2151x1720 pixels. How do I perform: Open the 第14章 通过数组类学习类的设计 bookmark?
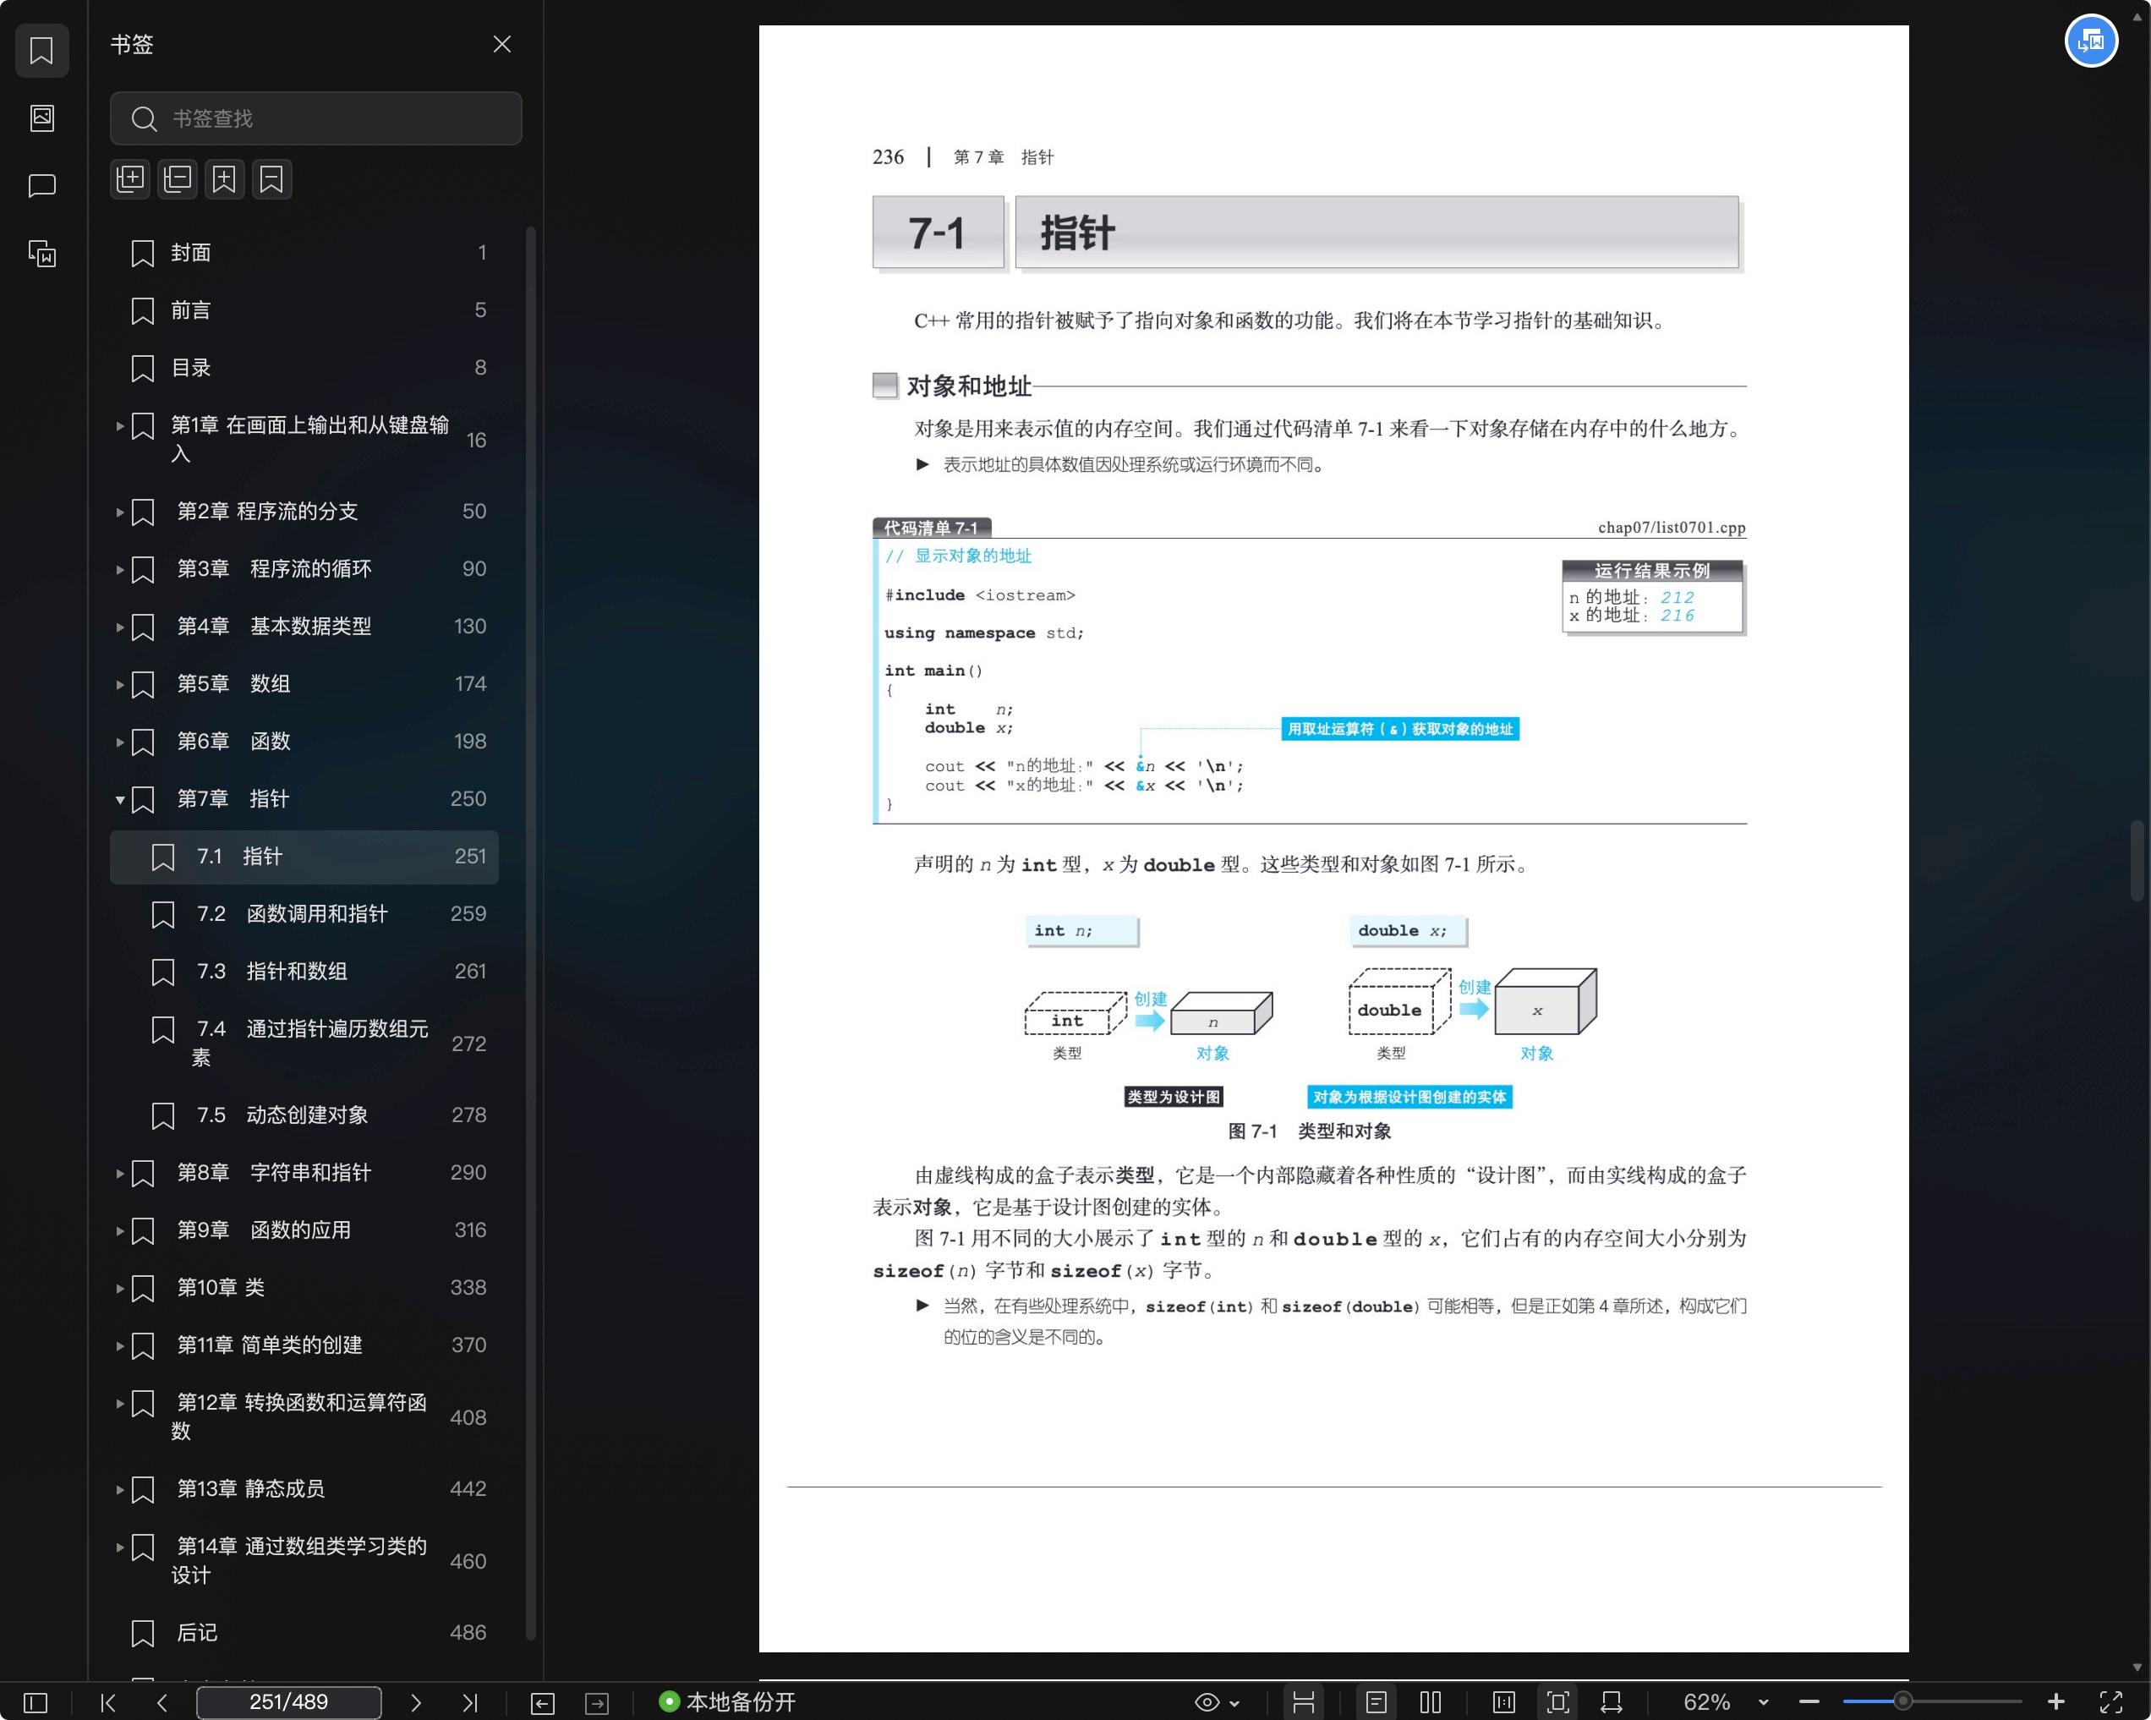pos(304,1561)
